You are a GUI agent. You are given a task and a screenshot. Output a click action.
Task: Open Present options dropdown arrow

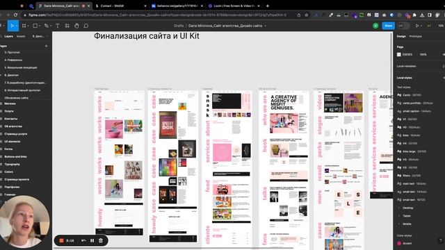pos(421,26)
